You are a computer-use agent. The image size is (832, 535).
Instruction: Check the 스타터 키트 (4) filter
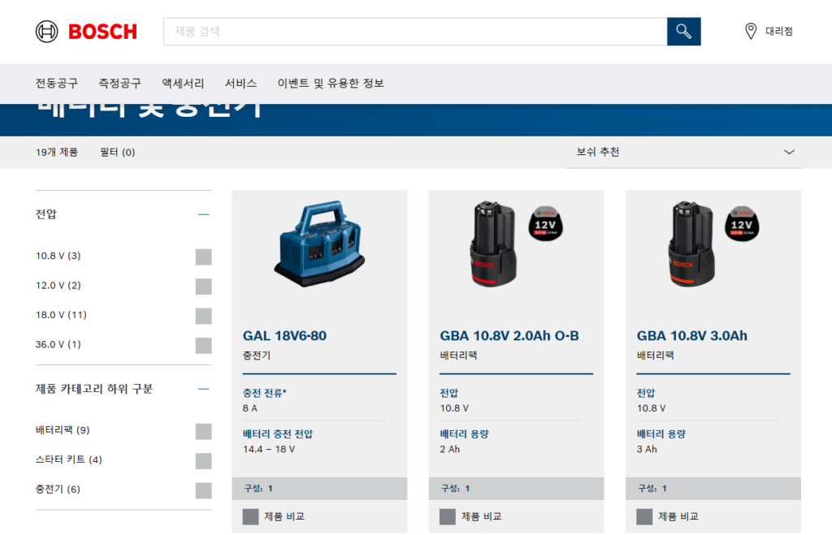[x=204, y=461]
